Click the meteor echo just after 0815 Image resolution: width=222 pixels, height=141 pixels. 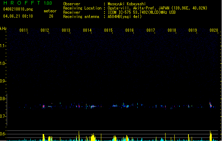(115, 106)
